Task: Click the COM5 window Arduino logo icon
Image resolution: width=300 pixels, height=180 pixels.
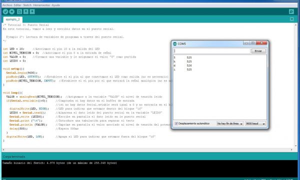Action: click(174, 44)
